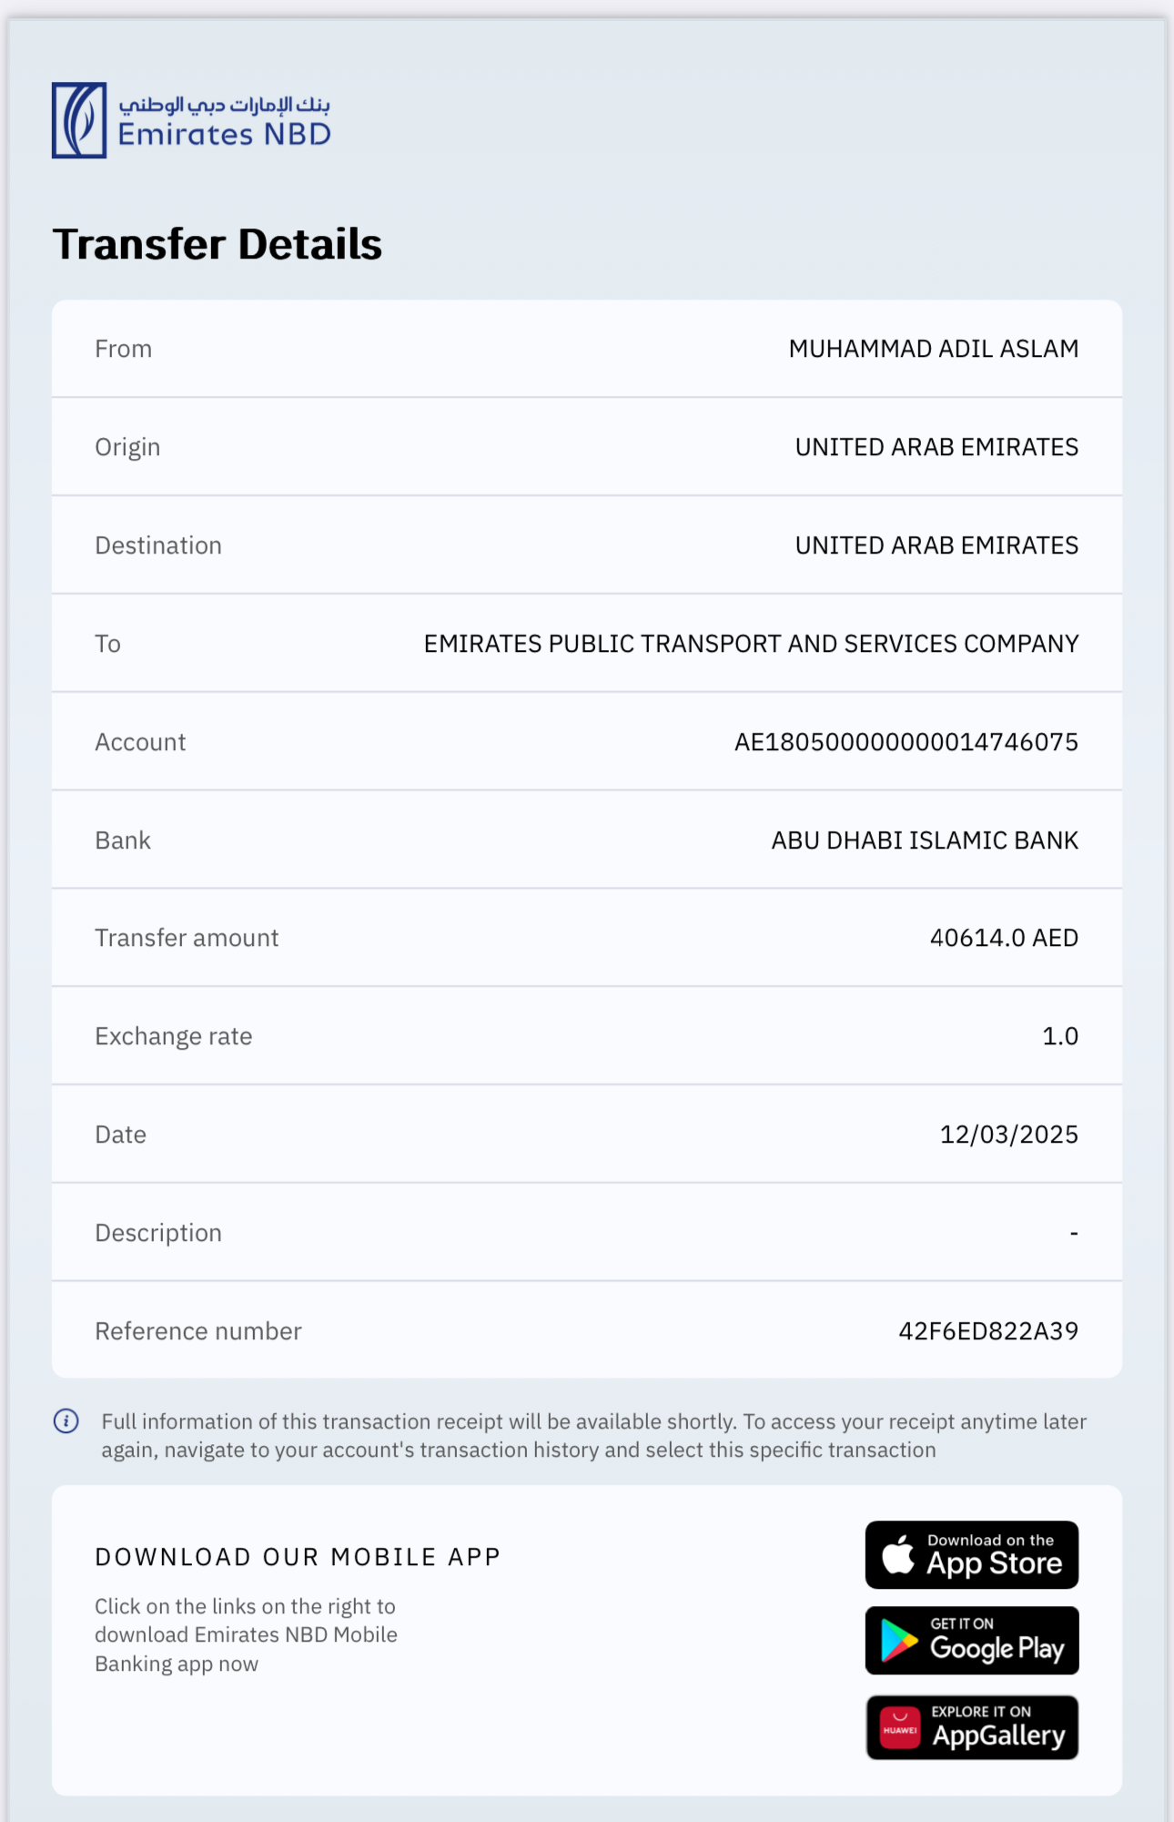Click the date value 12/03/2025

tap(1008, 1135)
